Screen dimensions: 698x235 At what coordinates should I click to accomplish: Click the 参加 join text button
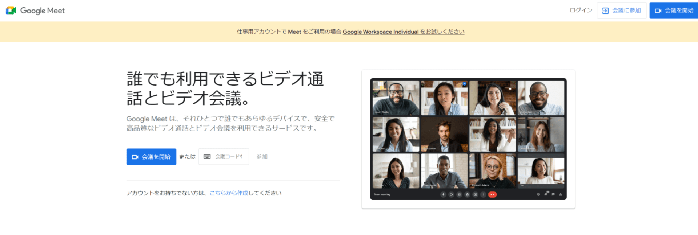pos(262,157)
